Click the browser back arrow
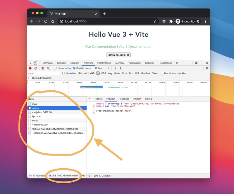Viewport: 234px width, 194px height. (x=32, y=21)
